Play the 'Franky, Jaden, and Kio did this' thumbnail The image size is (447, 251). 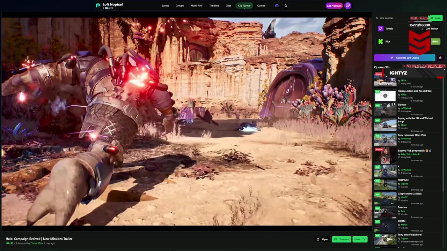coord(385,96)
